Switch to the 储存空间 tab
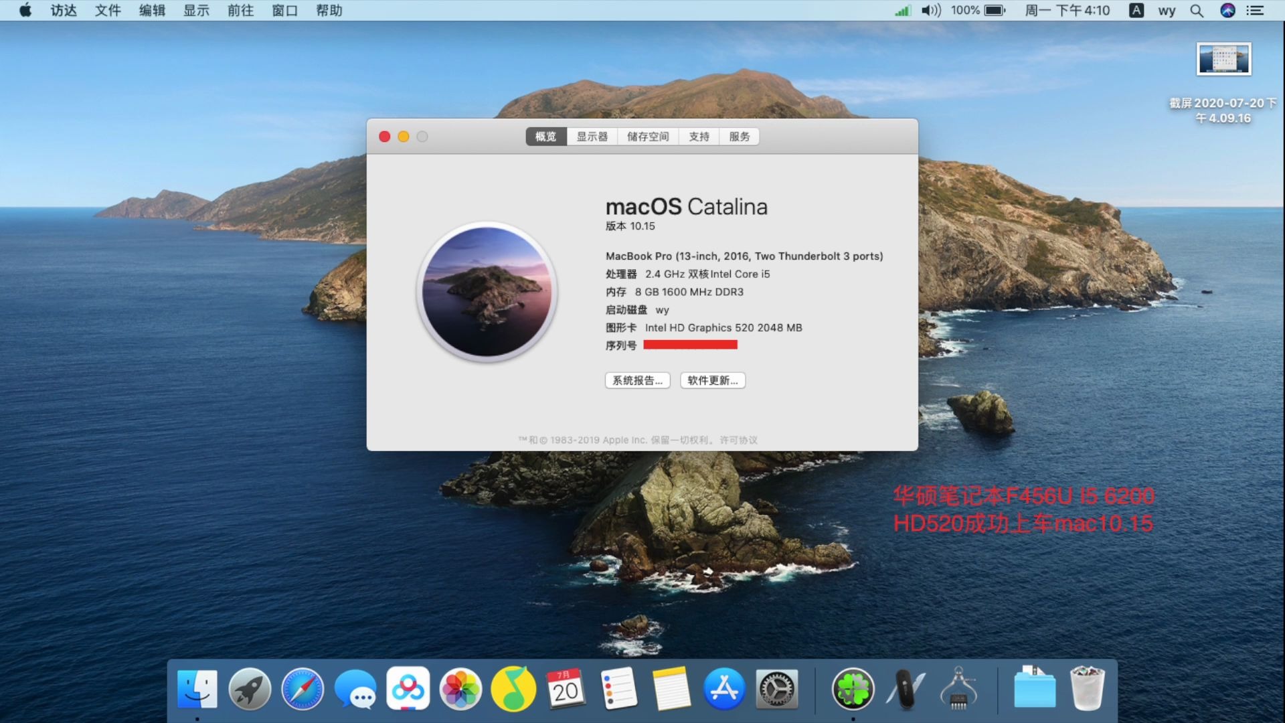Image resolution: width=1285 pixels, height=723 pixels. click(648, 137)
